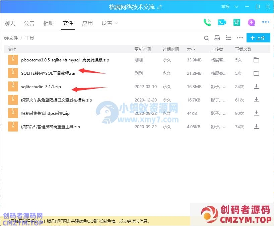Click the 上传 upload button
The width and height of the screenshot is (274, 226).
[258, 38]
